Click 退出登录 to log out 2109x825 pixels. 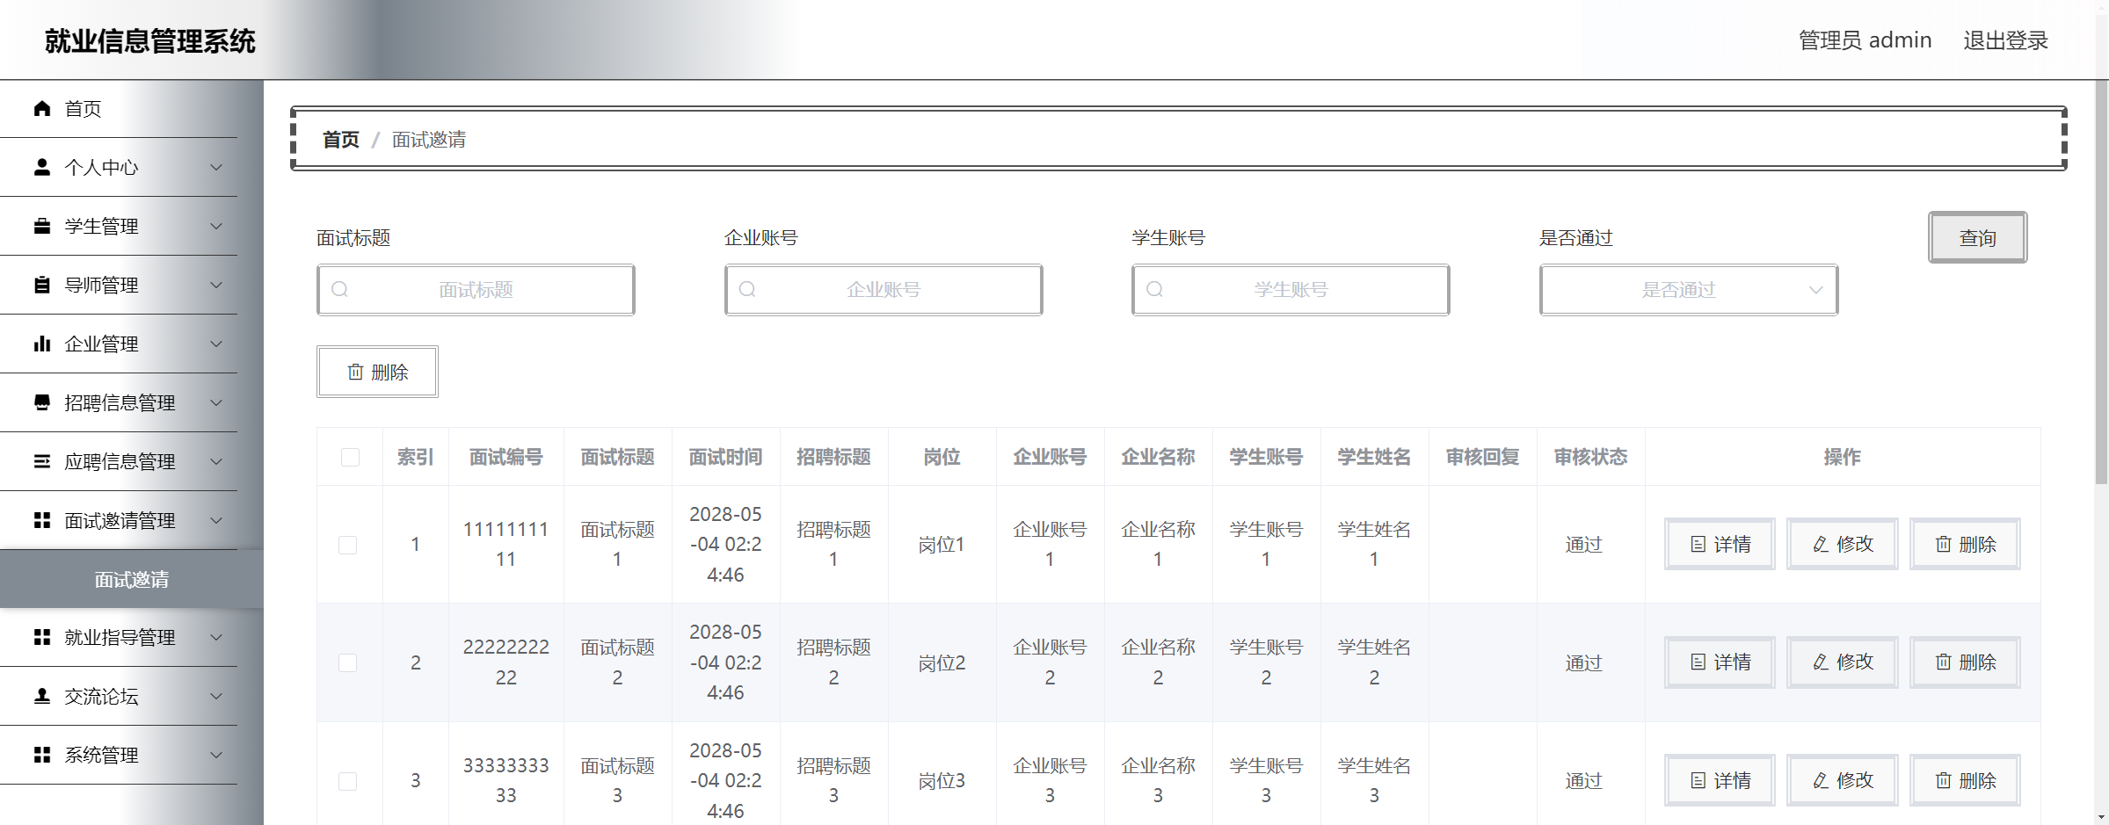[x=2005, y=40]
